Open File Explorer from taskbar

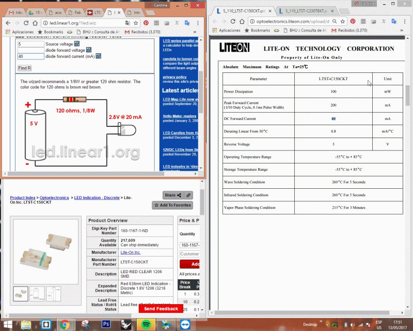coord(26,325)
